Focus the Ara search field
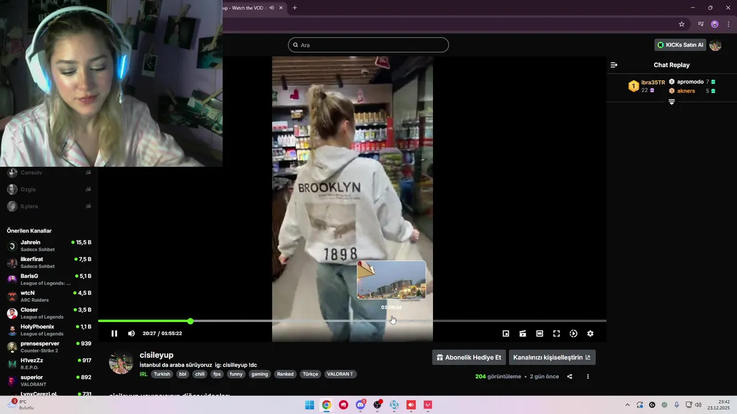The width and height of the screenshot is (737, 414). [x=368, y=45]
